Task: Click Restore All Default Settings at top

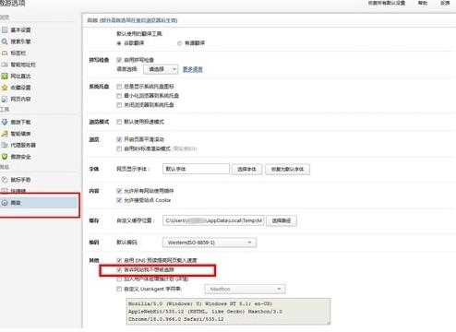Action: coord(387,3)
